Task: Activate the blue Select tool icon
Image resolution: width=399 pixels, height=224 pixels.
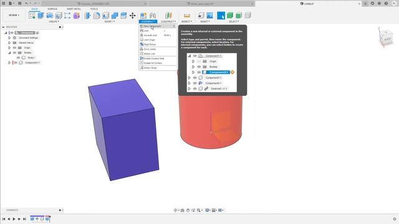Action: [x=221, y=16]
